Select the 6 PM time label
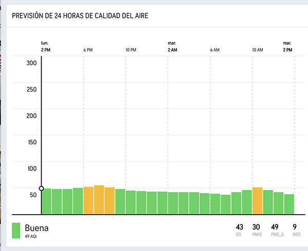Screen dimensions: 308x251 pyautogui.click(x=88, y=50)
